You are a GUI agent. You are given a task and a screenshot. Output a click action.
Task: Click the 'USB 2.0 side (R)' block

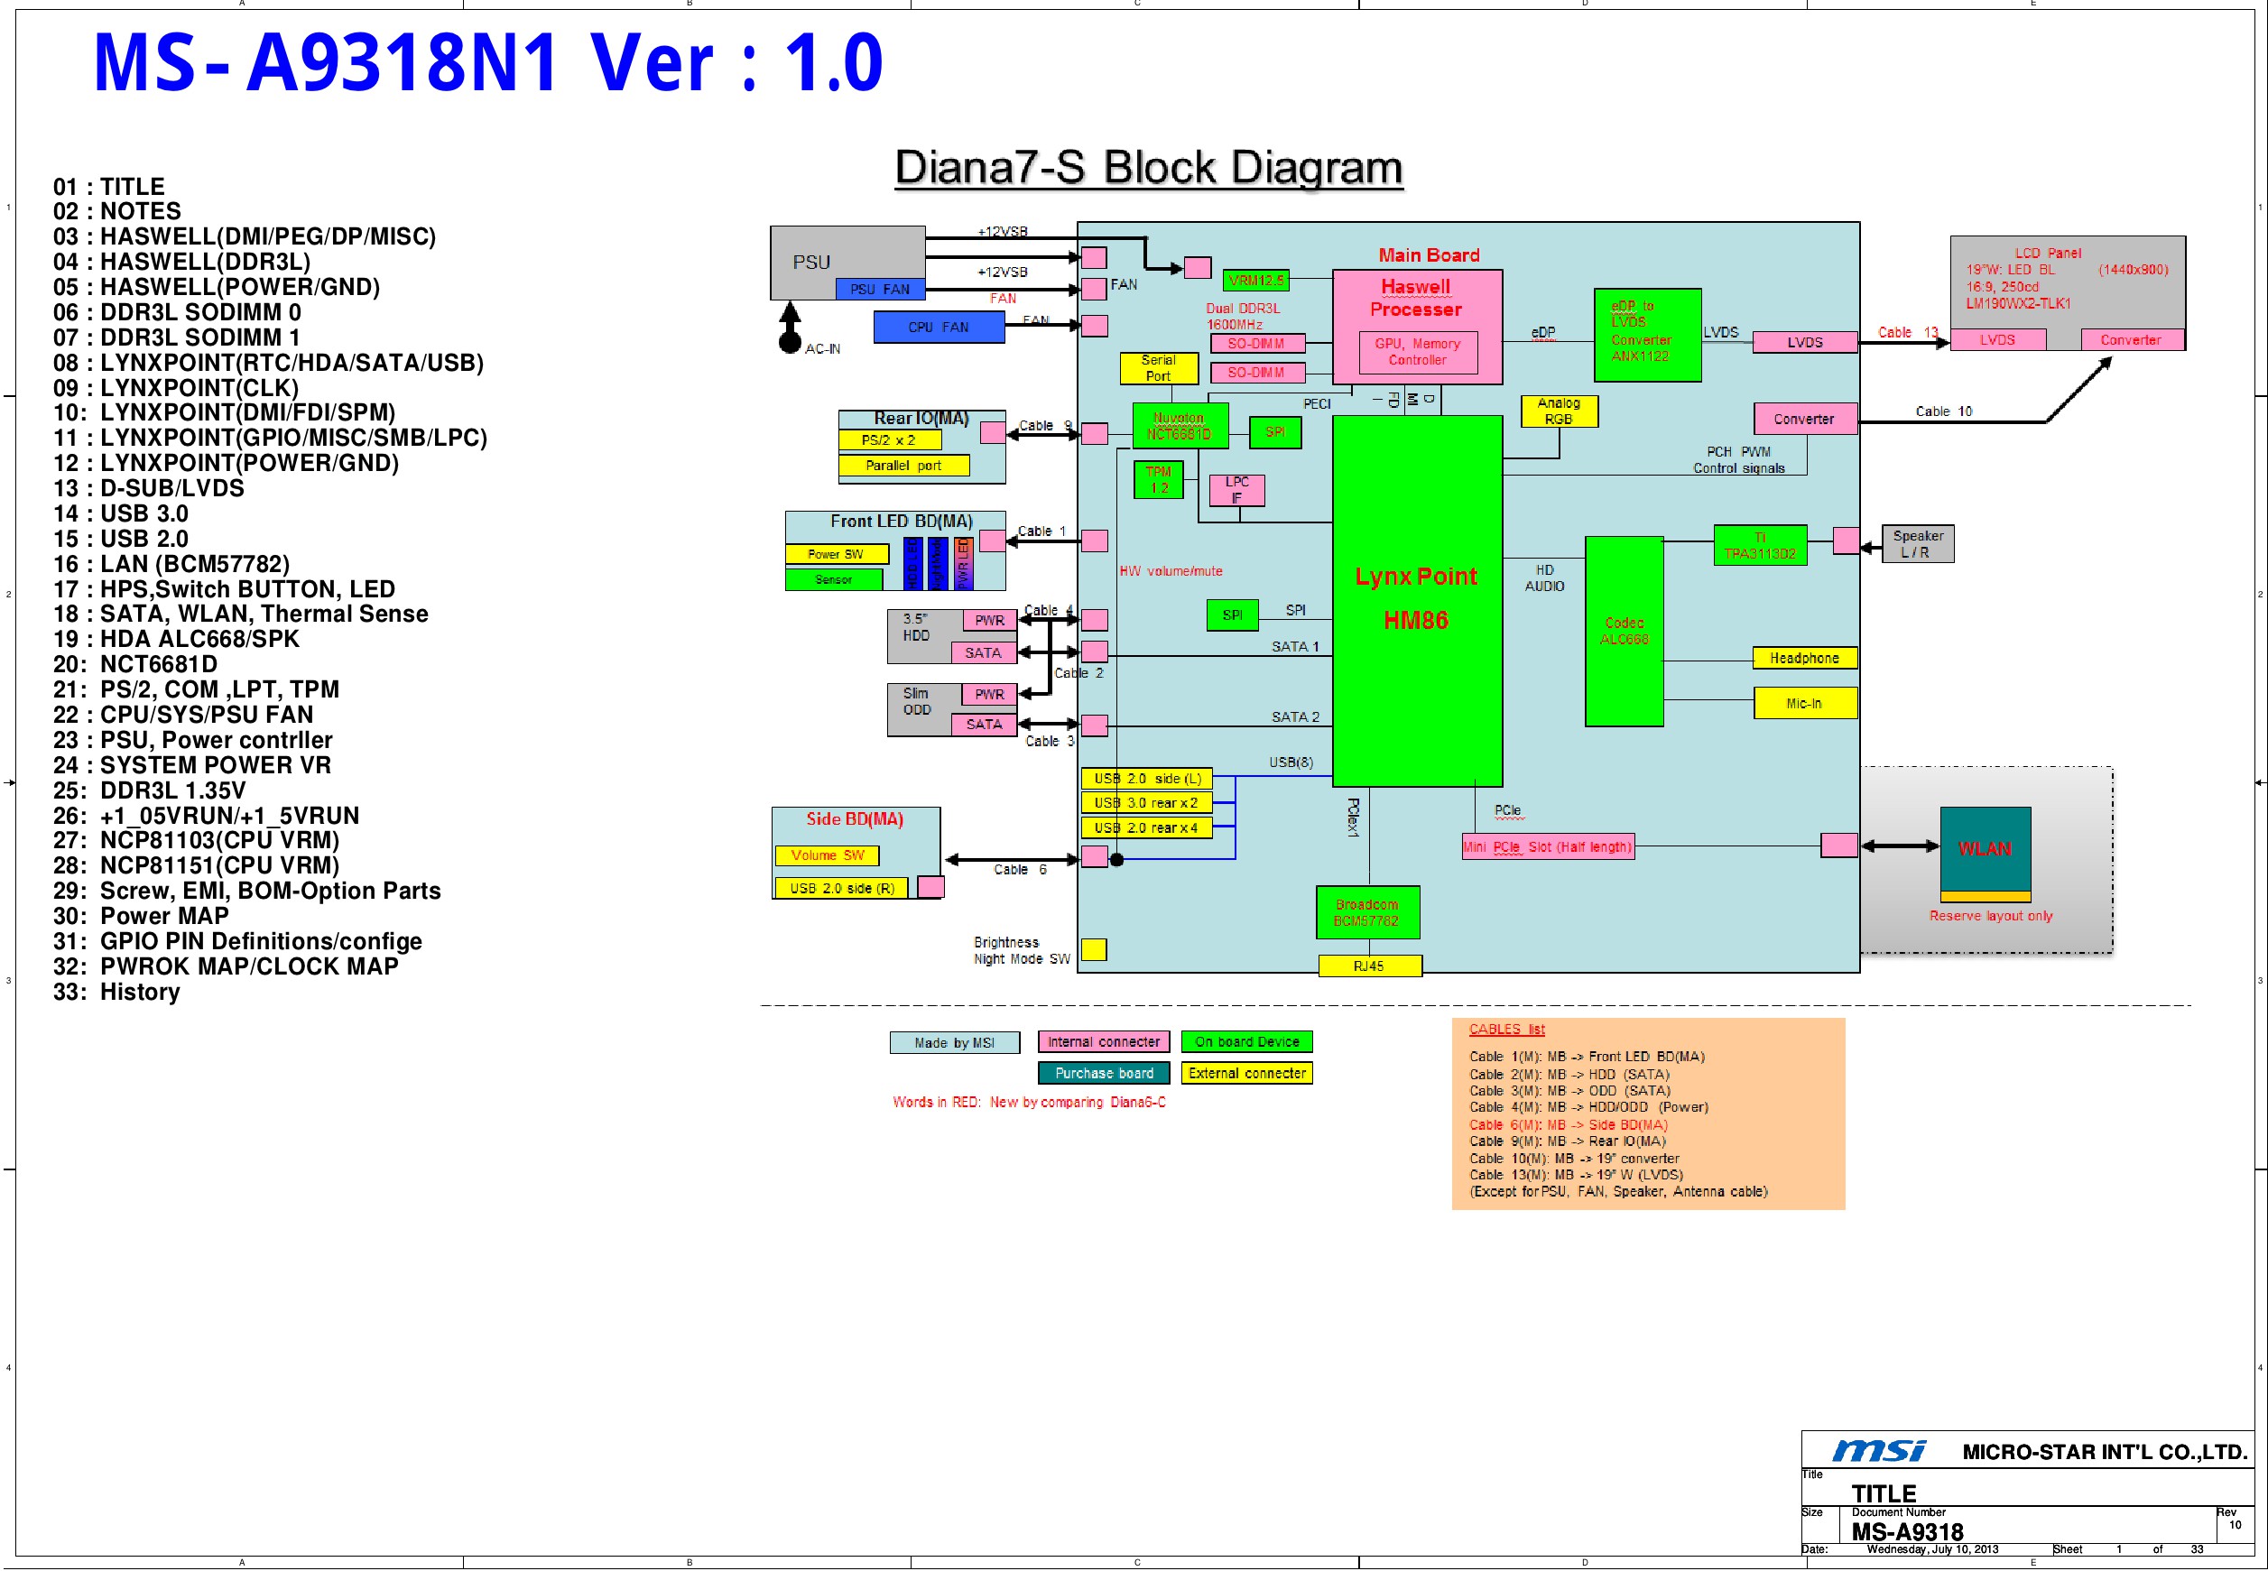pos(842,888)
